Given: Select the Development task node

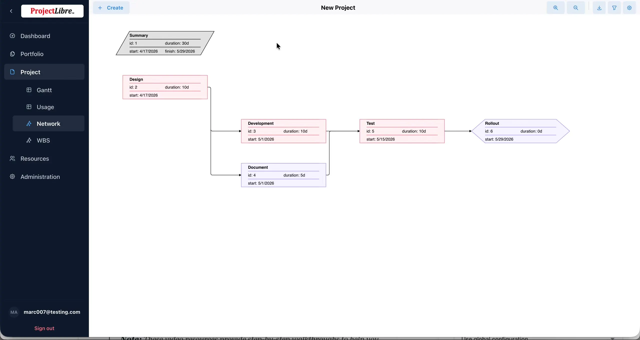Looking at the screenshot, I should pyautogui.click(x=283, y=131).
